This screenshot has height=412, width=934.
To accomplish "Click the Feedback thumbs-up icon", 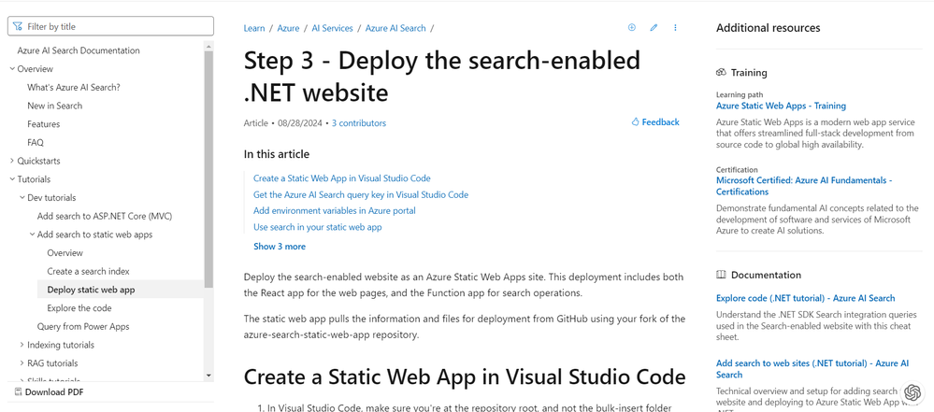I will tap(636, 122).
